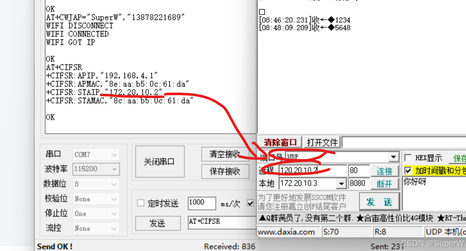Click the WIFI GOT IP log line

tap(71, 42)
